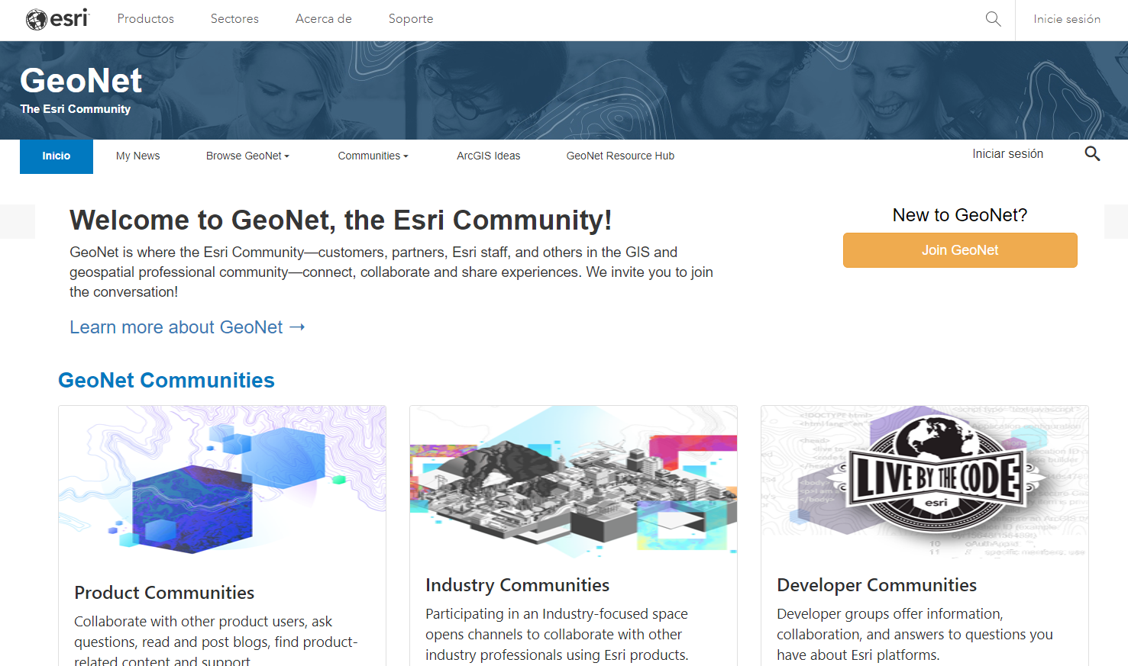Click Iniciar sesión in GeoNet navigation
The height and width of the screenshot is (666, 1128).
coord(1007,154)
